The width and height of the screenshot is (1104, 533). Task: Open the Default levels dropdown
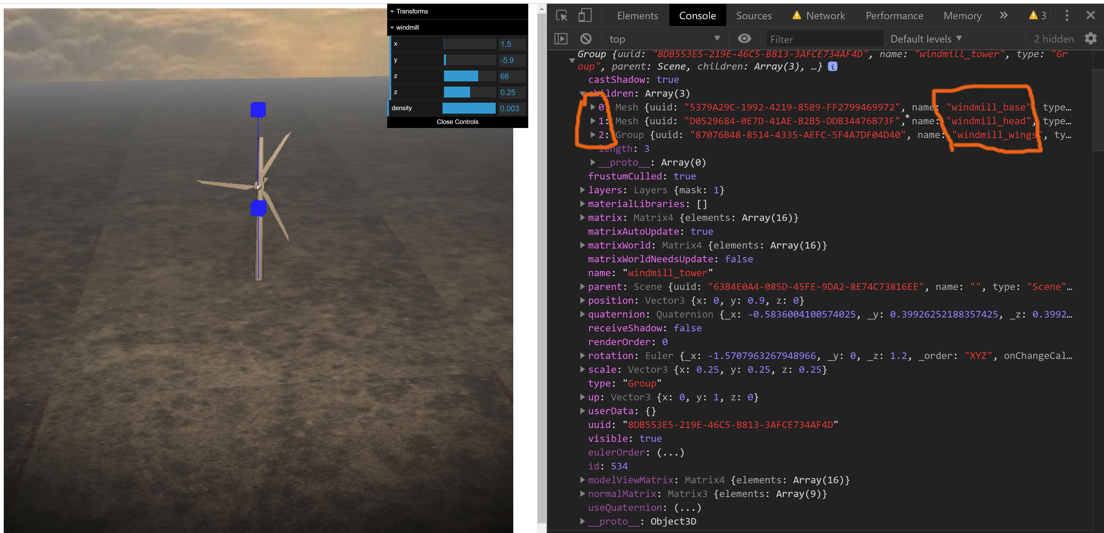tap(926, 39)
